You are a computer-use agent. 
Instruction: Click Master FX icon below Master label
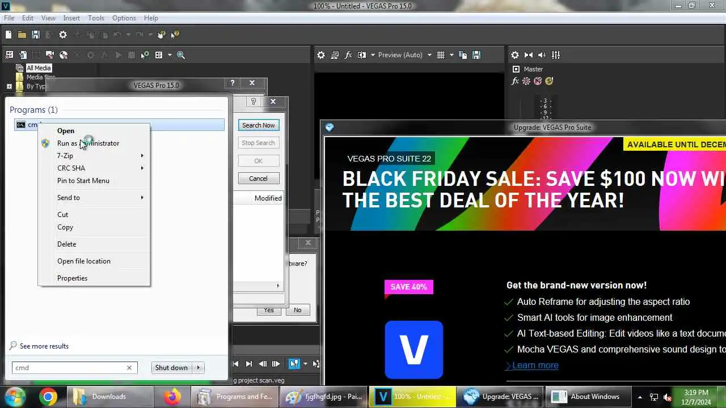click(x=515, y=81)
